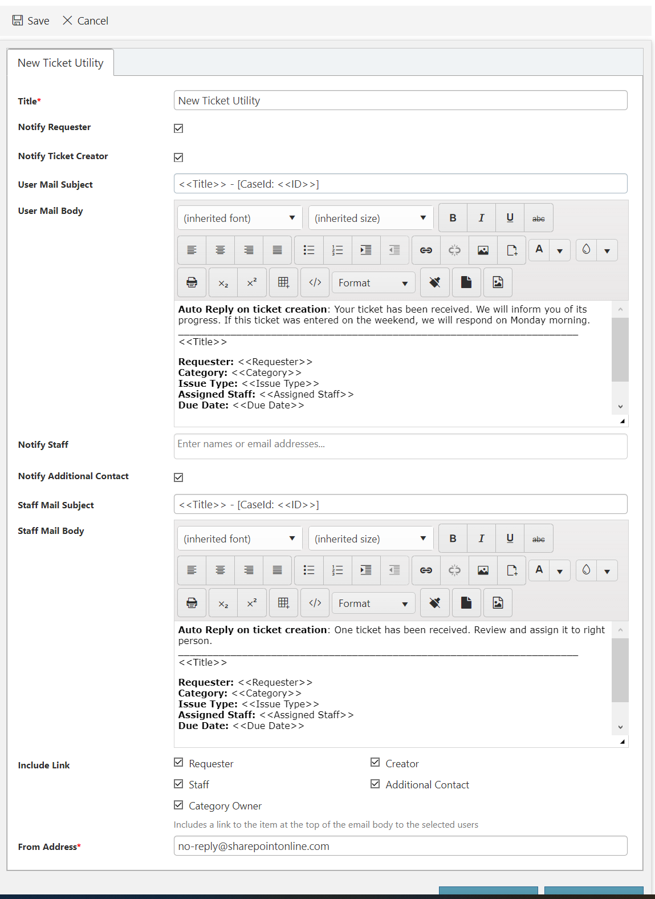This screenshot has width=655, height=899.
Task: Insert image in User Mail Body editor
Action: click(483, 250)
